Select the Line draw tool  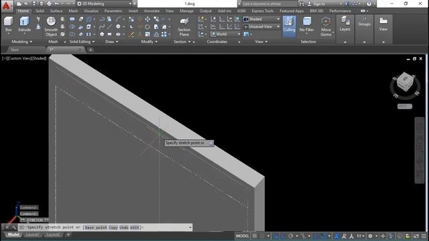point(109,27)
